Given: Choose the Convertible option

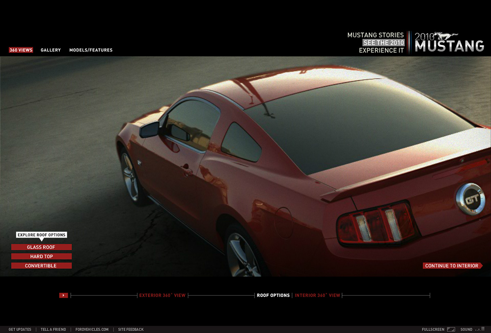Looking at the screenshot, I should coord(41,266).
